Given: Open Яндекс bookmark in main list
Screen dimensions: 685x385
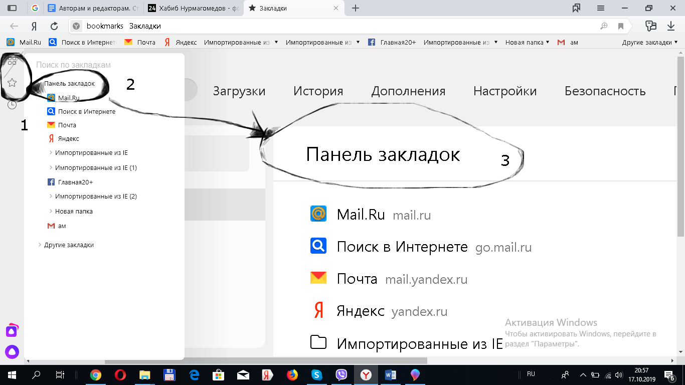Looking at the screenshot, I should pos(361,311).
